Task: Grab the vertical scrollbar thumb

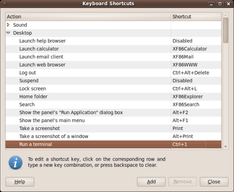Action: [x=226, y=30]
